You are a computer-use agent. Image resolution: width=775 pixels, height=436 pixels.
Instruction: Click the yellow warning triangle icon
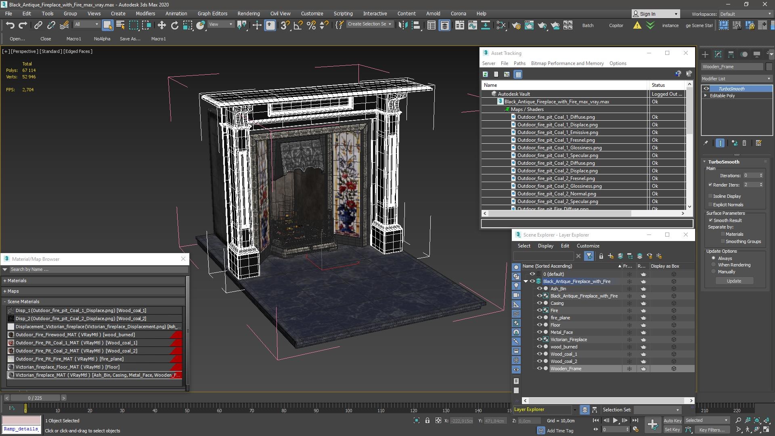point(637,25)
